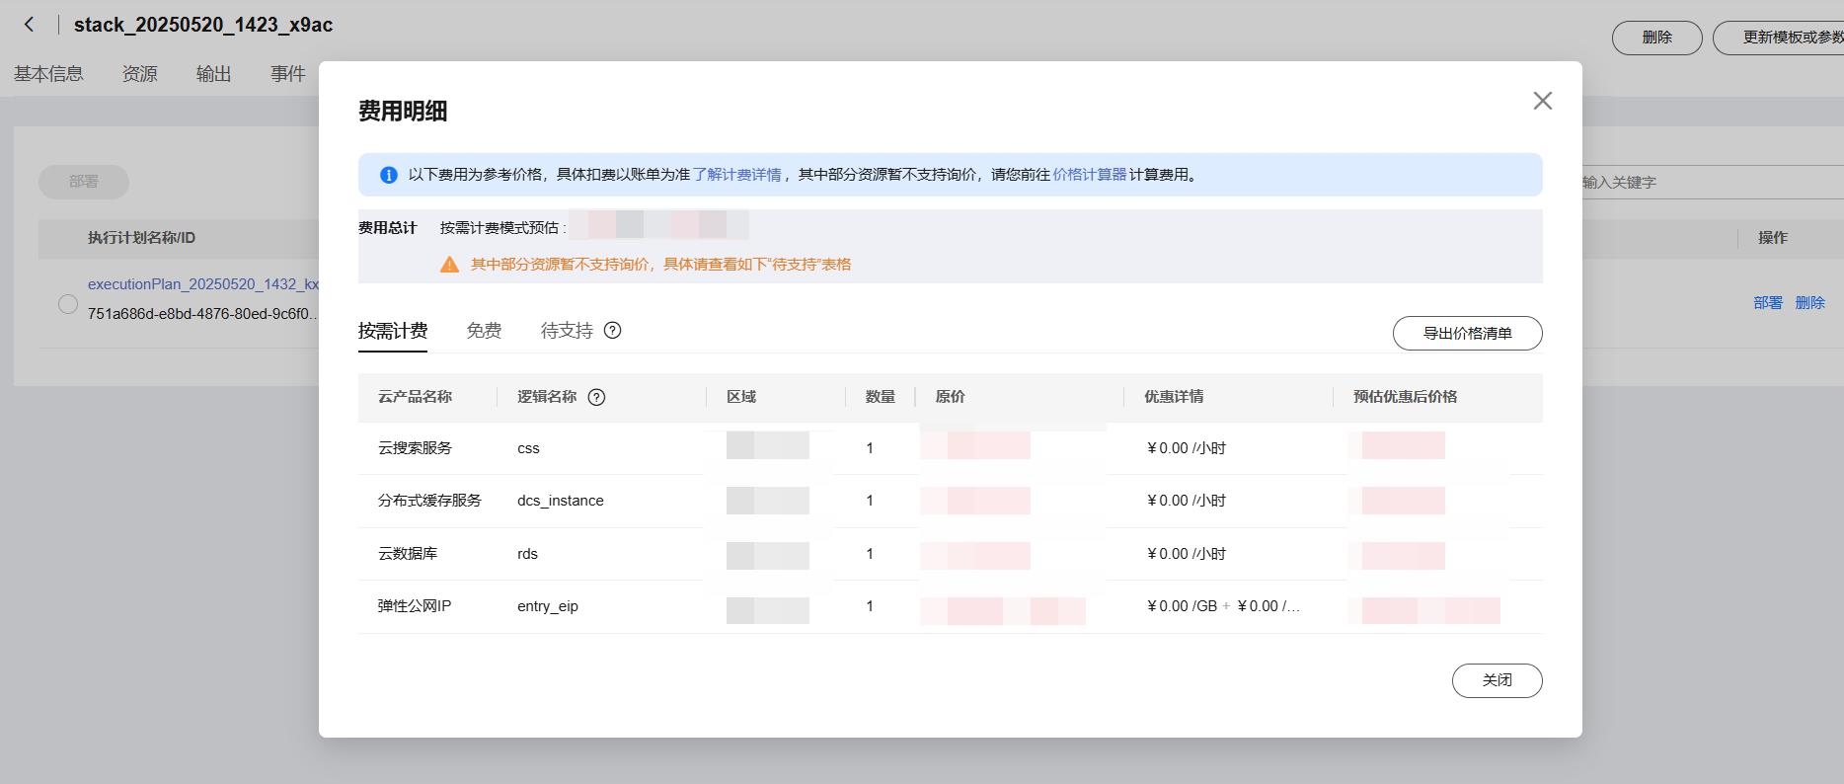Click the 原价 column header
The image size is (1844, 784).
951,397
